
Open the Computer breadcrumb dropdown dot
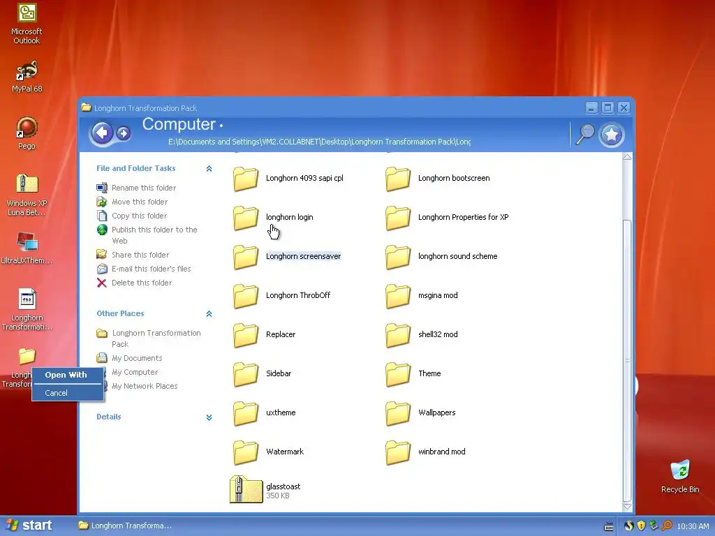coord(221,126)
